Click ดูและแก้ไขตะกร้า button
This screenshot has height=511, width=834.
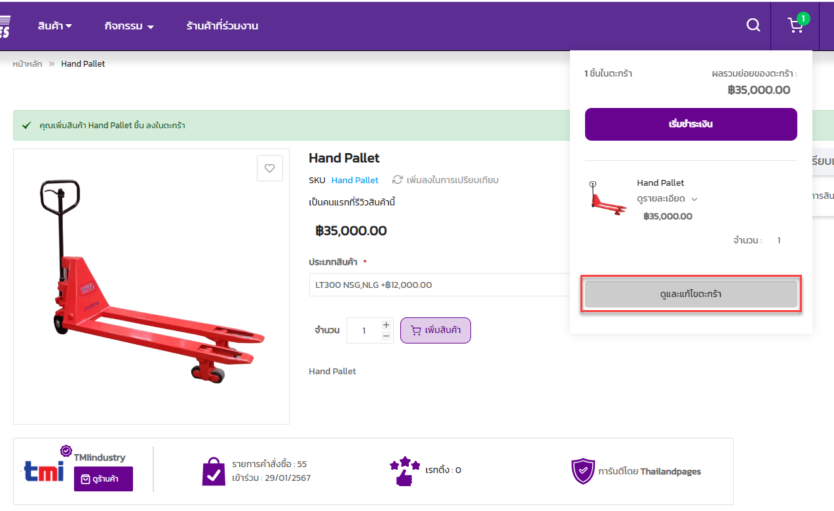pyautogui.click(x=691, y=294)
